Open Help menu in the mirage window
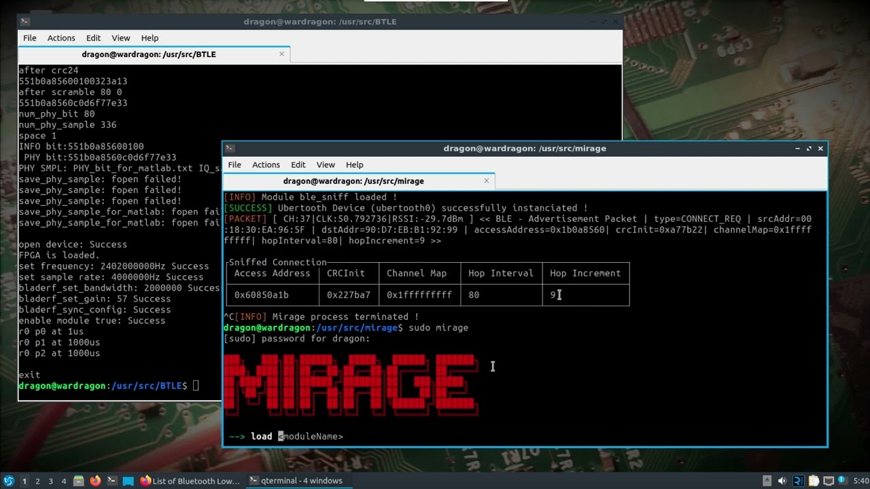The width and height of the screenshot is (870, 489). coord(355,164)
